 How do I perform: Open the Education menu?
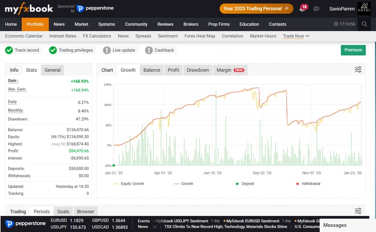[249, 24]
